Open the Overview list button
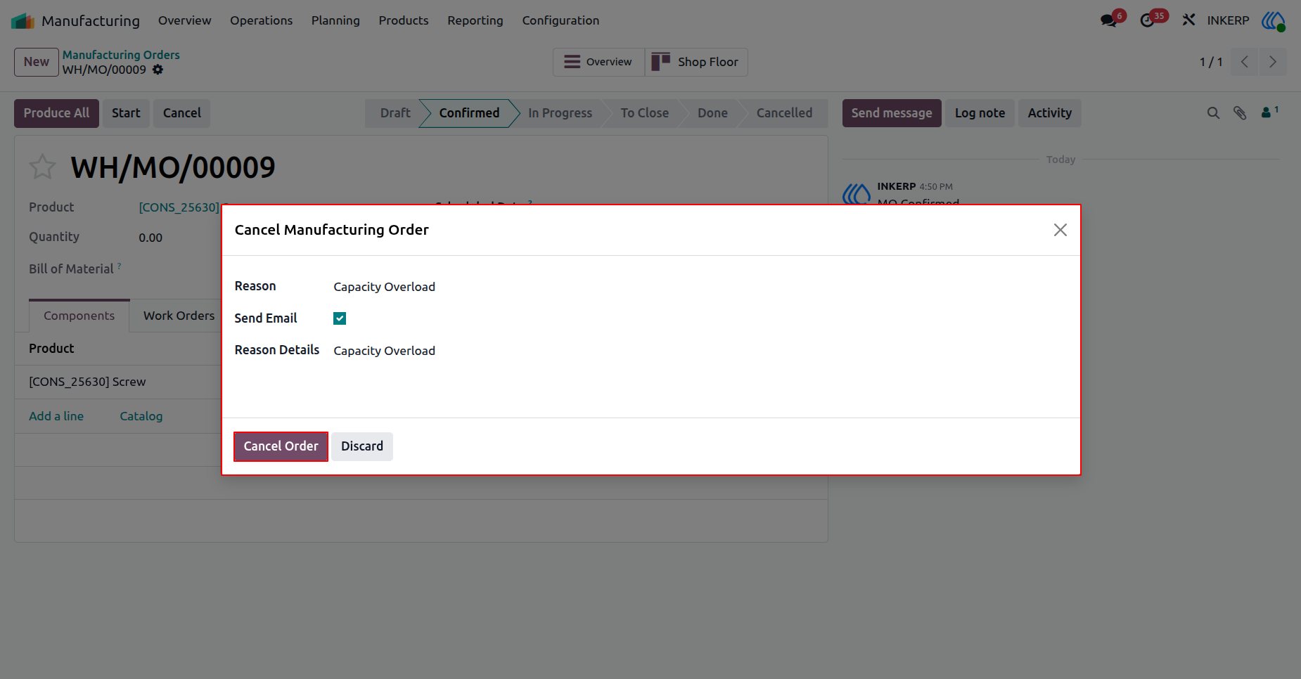 [598, 62]
